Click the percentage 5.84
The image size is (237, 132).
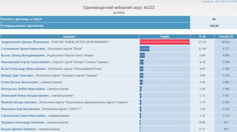[202, 55]
